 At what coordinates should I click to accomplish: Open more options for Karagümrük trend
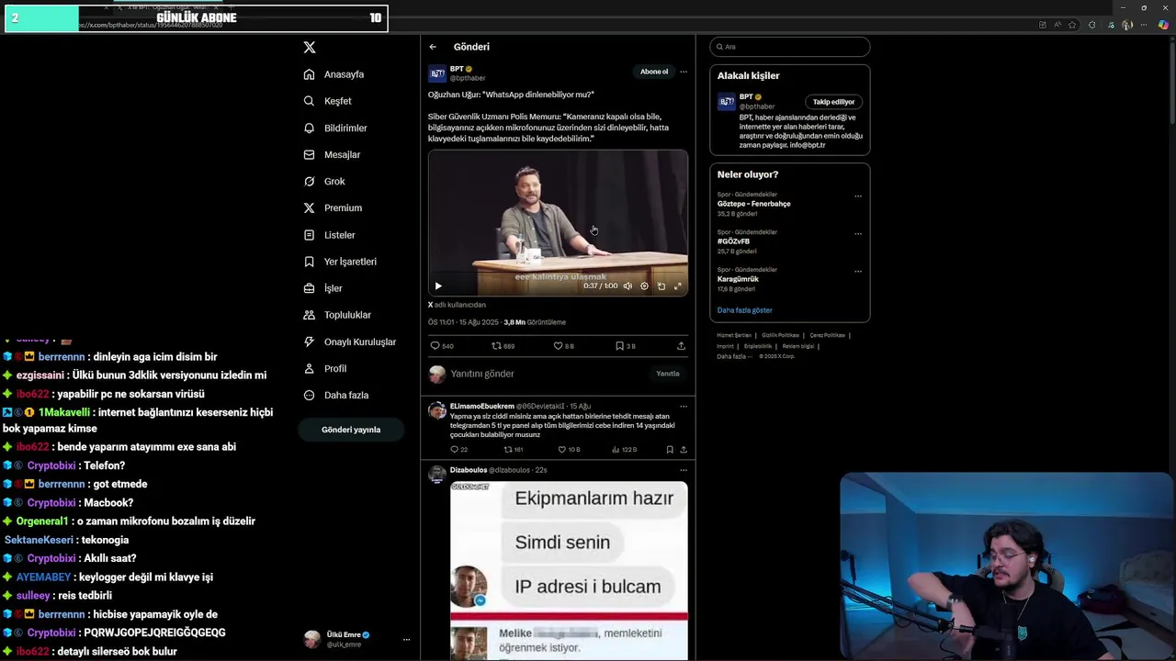coord(858,271)
